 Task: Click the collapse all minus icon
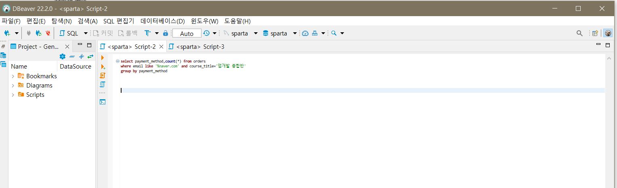tap(72, 56)
